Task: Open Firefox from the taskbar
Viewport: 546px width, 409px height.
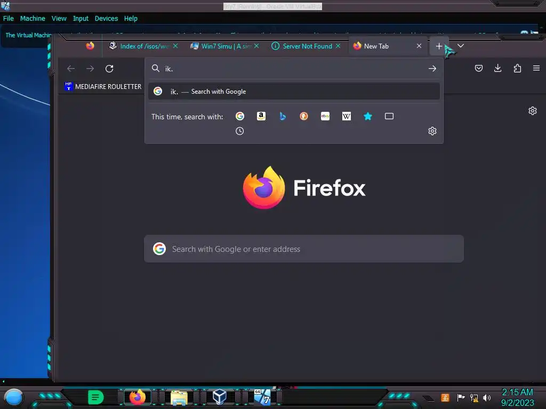Action: coord(138,397)
